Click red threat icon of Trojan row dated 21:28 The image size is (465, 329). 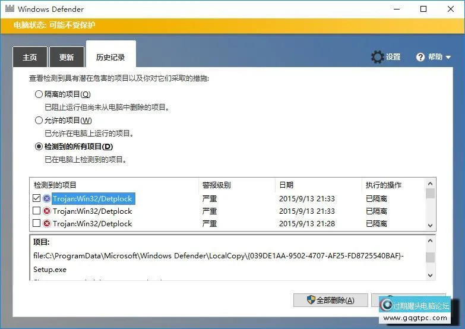pos(46,223)
